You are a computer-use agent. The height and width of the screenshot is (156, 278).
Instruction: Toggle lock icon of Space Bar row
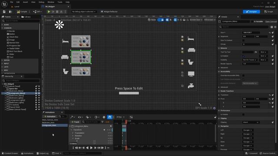point(36,88)
